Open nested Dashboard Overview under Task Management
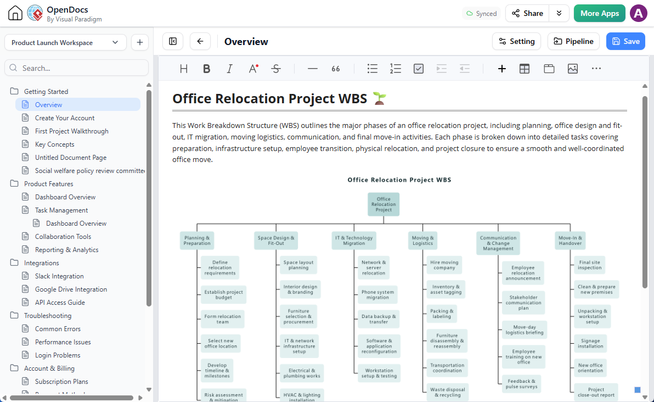654x402 pixels. 76,224
